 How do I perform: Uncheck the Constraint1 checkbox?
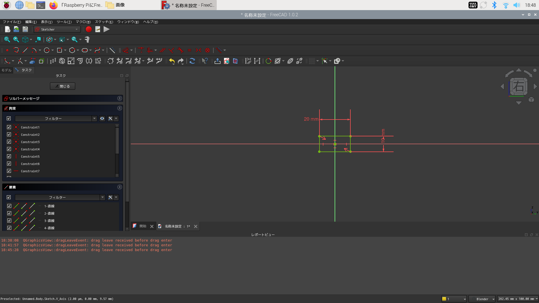pyautogui.click(x=9, y=127)
